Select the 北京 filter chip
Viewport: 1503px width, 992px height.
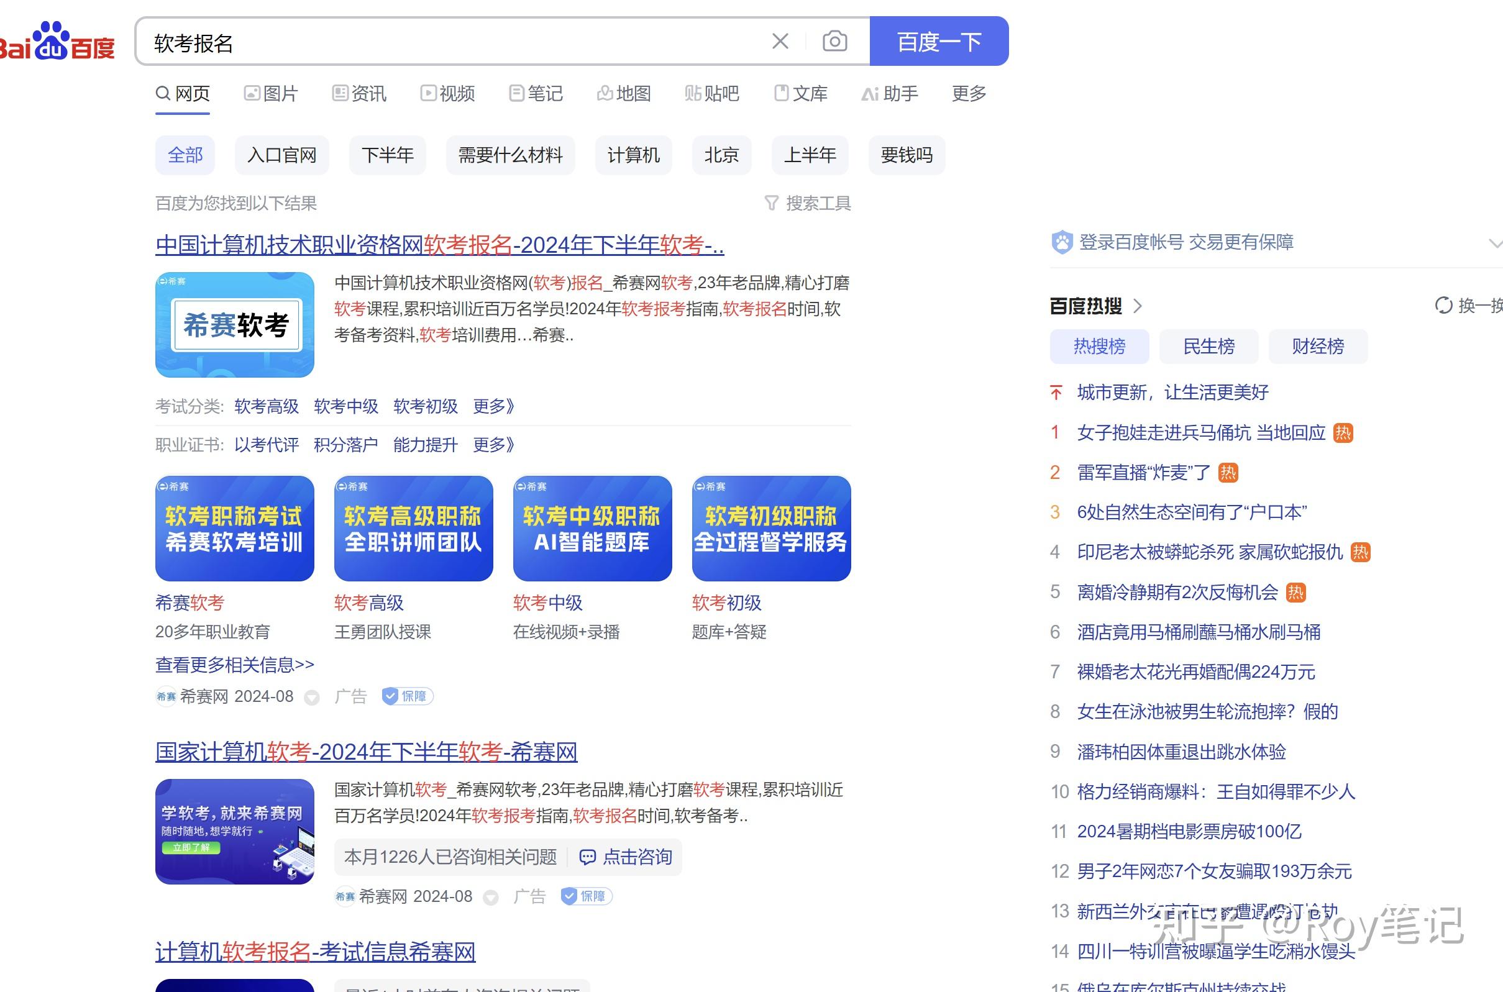point(721,155)
